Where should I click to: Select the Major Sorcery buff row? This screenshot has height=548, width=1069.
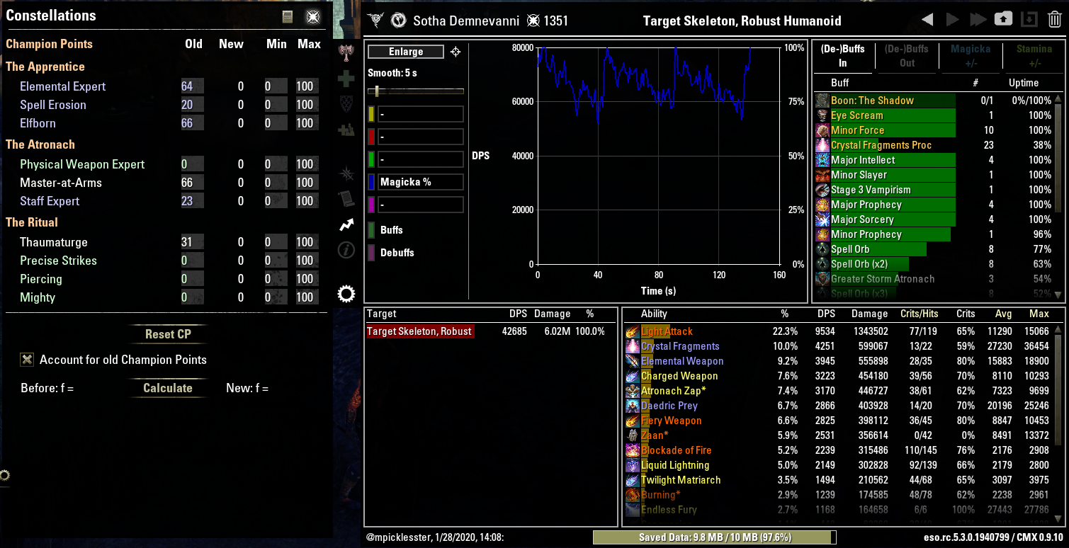(934, 219)
